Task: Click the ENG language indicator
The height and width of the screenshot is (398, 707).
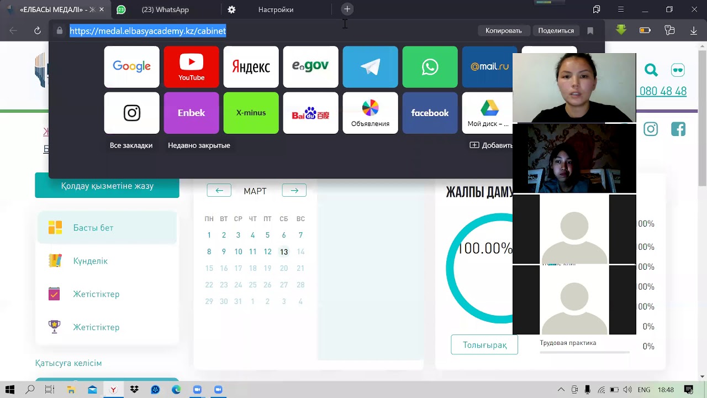Action: point(643,390)
